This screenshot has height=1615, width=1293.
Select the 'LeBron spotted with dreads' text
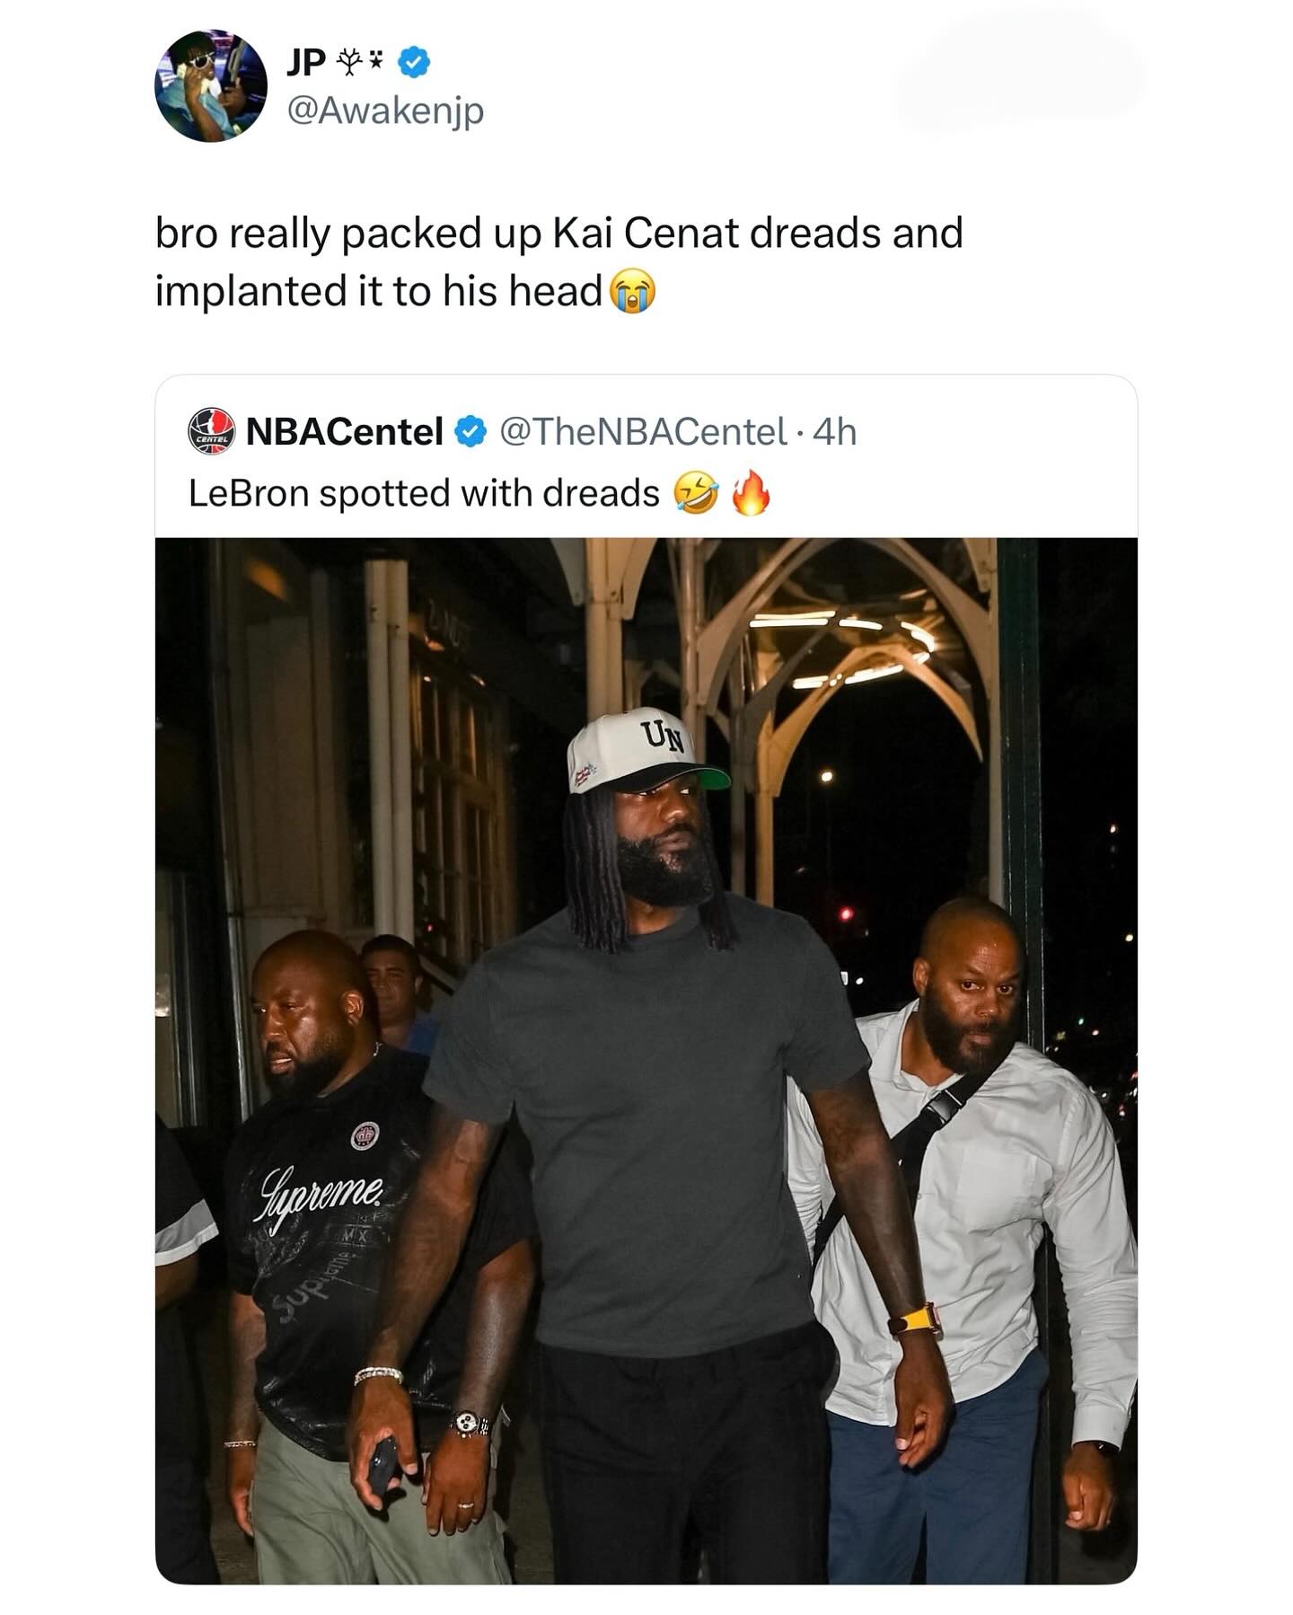tap(424, 493)
